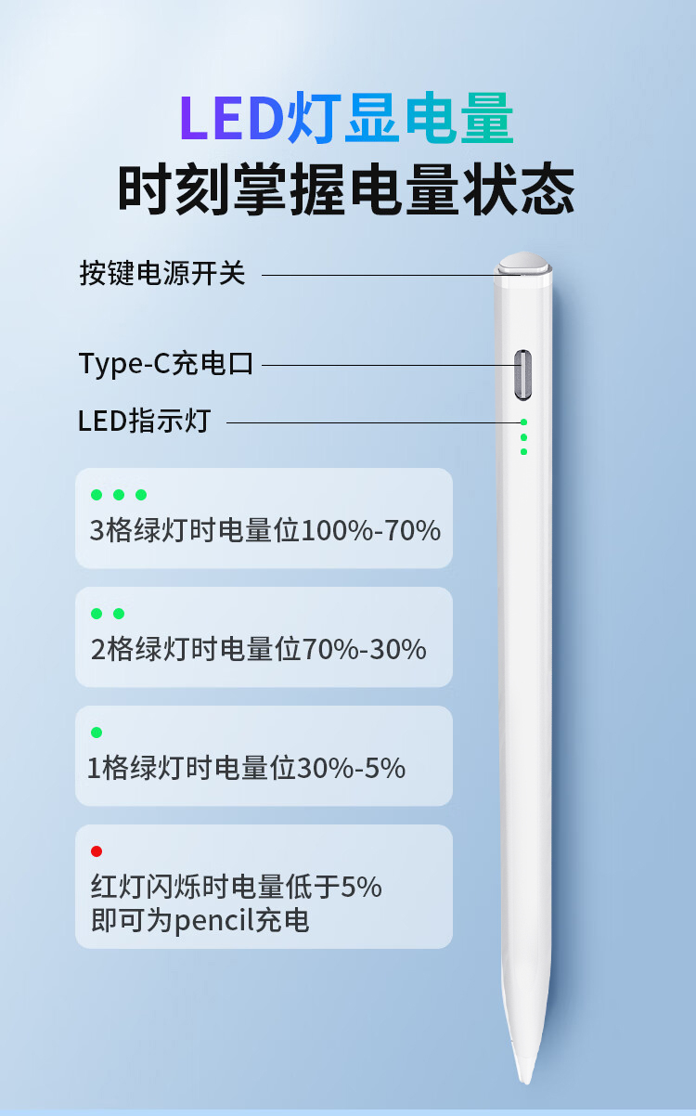Click the LED灯显电量 gradient headline

point(347,119)
